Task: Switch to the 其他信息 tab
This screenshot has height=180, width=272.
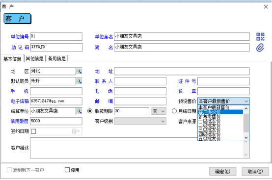Action: pos(35,58)
